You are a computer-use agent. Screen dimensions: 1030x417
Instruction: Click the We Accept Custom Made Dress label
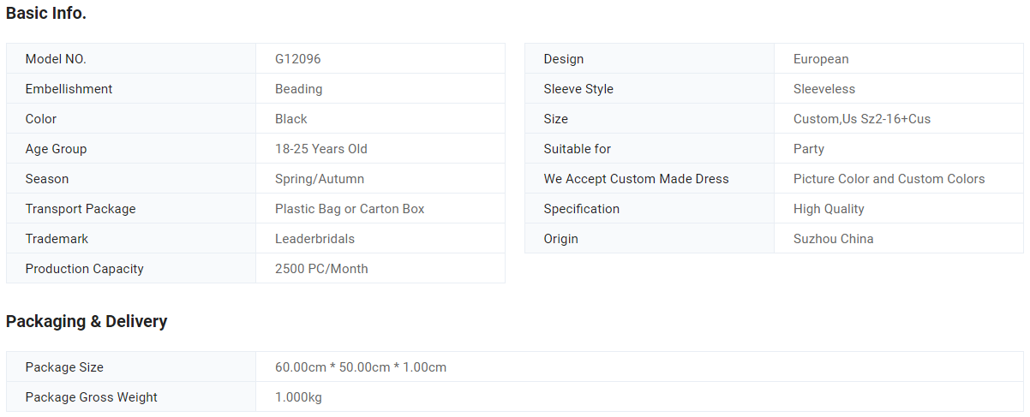click(636, 179)
